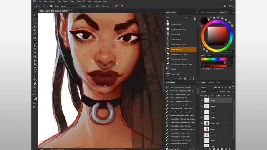This screenshot has width=267, height=150.
Task: Hide Layer 5 using its eye icon
Action: 202,117
